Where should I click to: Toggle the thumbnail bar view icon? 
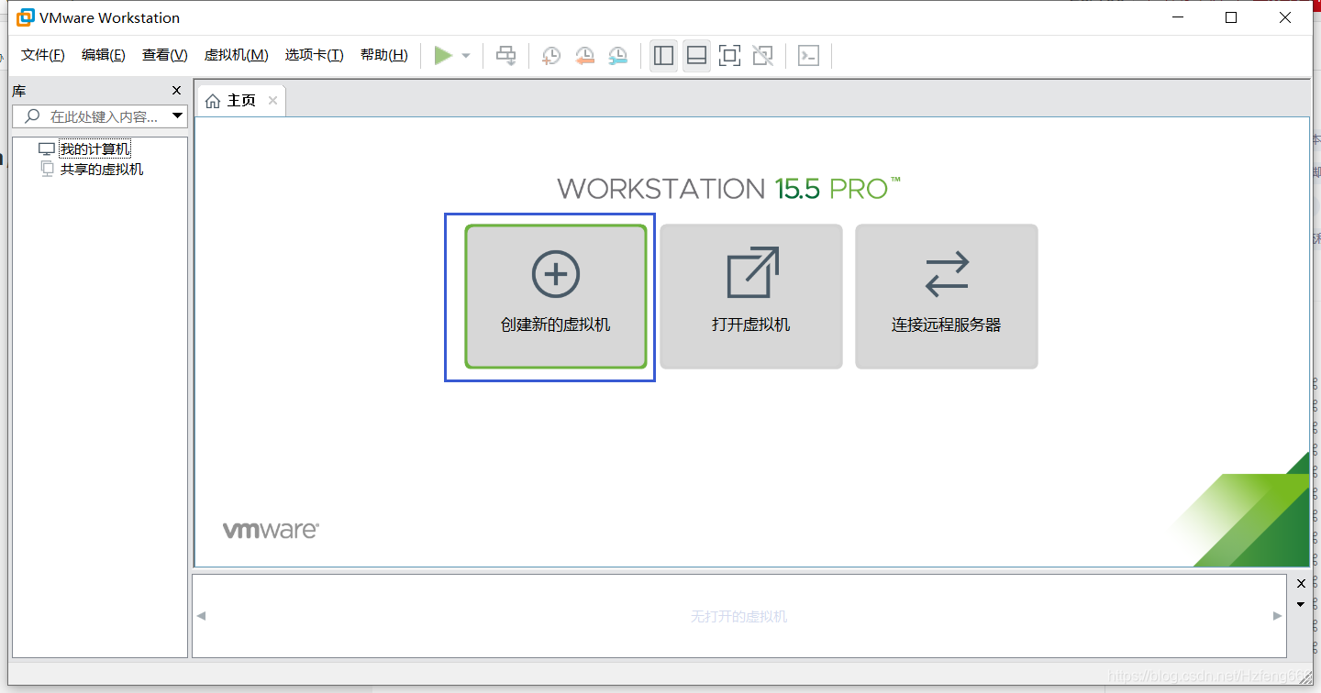(696, 56)
